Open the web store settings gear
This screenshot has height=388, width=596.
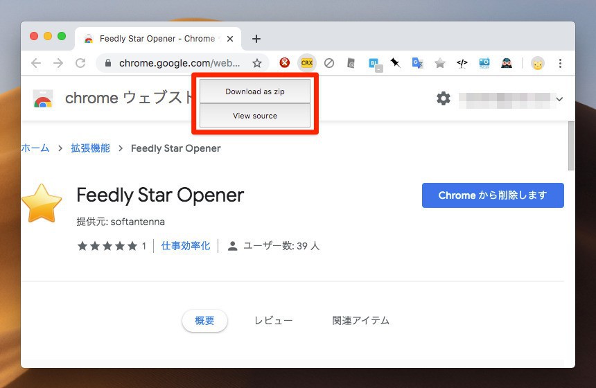coord(444,98)
